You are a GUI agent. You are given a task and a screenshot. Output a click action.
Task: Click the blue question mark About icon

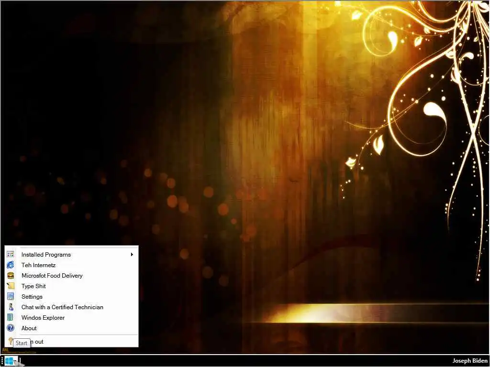(x=11, y=328)
